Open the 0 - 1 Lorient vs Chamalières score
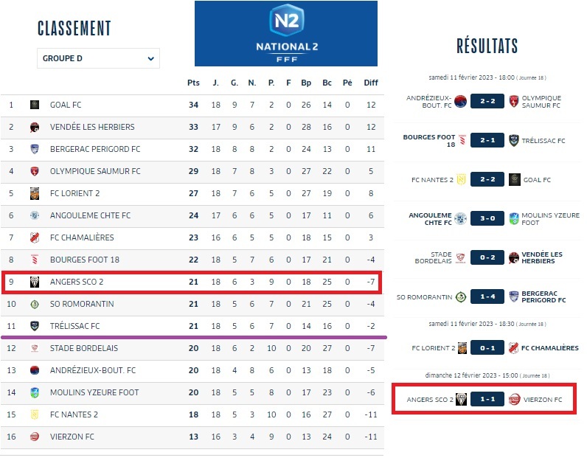This screenshot has width=587, height=458. click(487, 348)
